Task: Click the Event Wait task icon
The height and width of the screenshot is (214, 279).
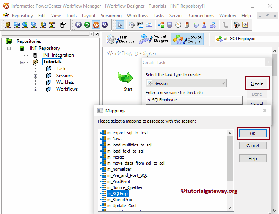Action: (x=196, y=25)
